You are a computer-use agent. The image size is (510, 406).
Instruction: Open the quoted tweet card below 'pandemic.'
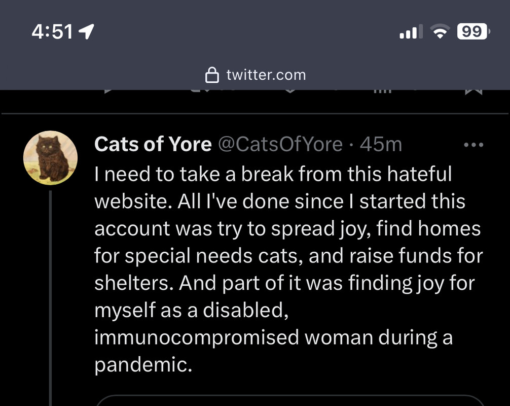click(x=290, y=400)
